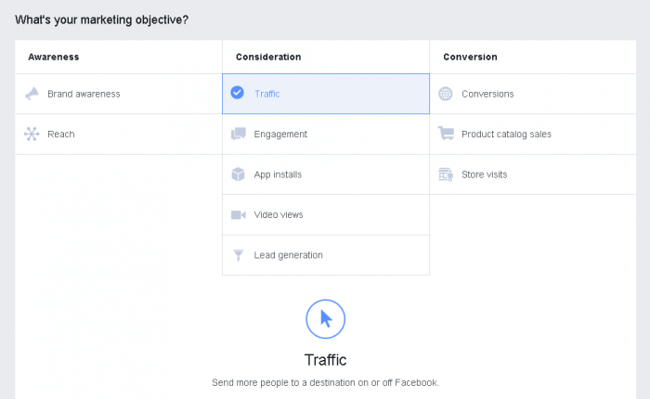Choose Store visits objective text

(485, 174)
